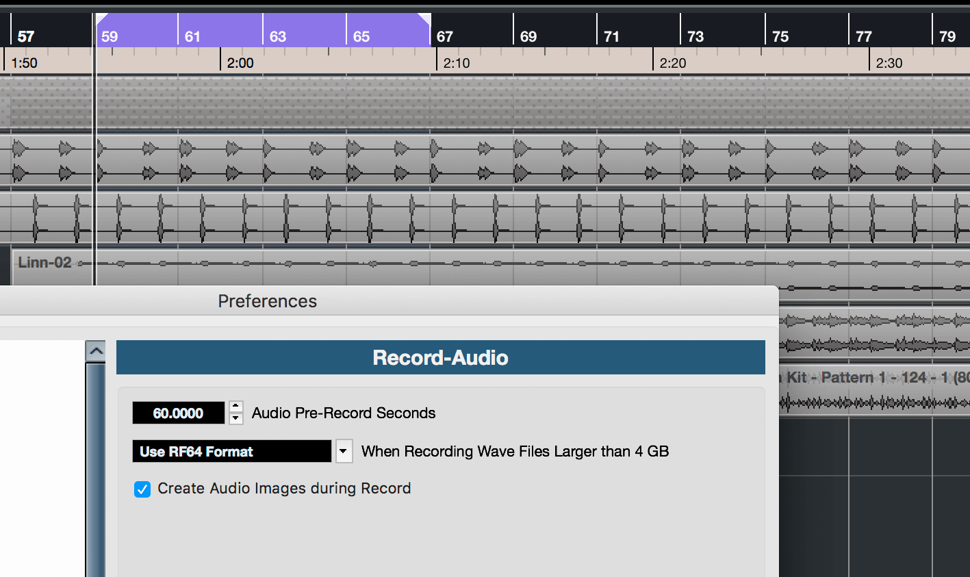
Task: Click the Record-Audio section header
Action: coord(441,357)
